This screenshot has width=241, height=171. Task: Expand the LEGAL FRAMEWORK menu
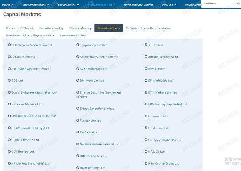(36, 4)
